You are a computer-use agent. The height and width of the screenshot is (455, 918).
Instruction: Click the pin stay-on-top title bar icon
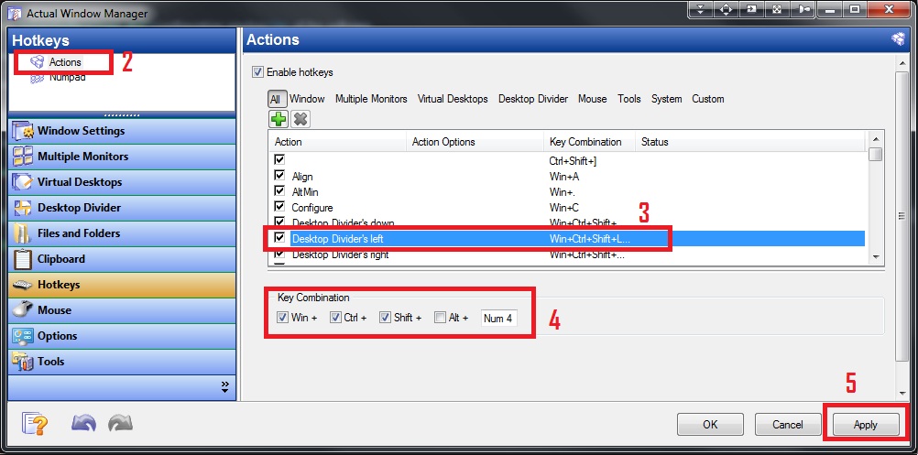[803, 9]
